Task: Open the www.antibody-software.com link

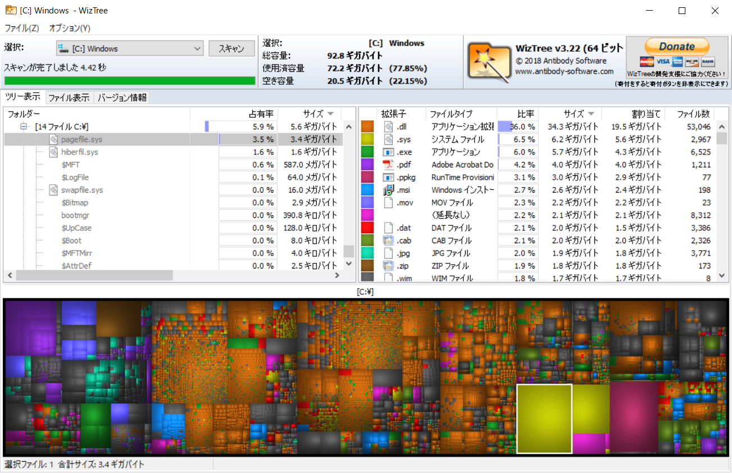Action: [565, 71]
